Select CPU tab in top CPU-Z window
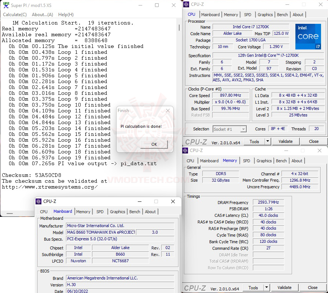 [x=191, y=14]
